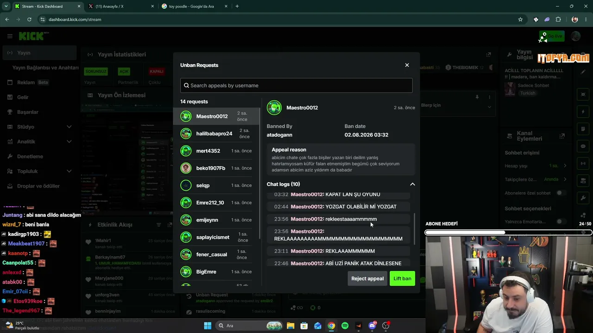The image size is (593, 333).
Task: Click the address bar URL
Action: pyautogui.click(x=75, y=19)
